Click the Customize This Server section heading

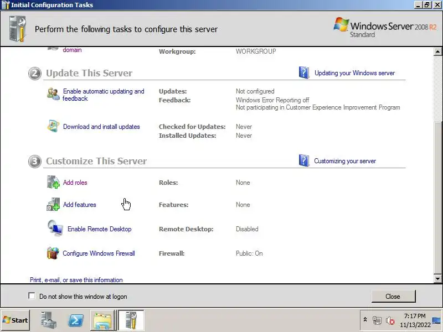point(96,161)
